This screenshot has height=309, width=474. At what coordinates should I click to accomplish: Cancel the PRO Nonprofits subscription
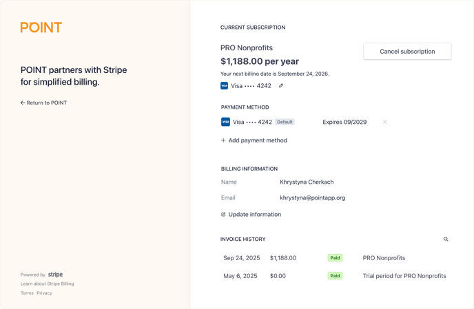407,52
